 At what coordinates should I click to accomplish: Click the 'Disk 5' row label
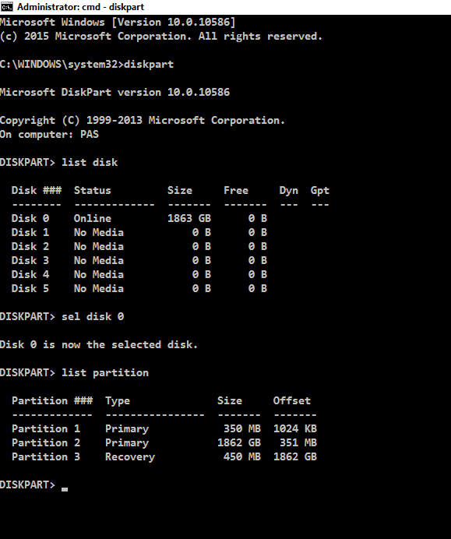pos(30,289)
